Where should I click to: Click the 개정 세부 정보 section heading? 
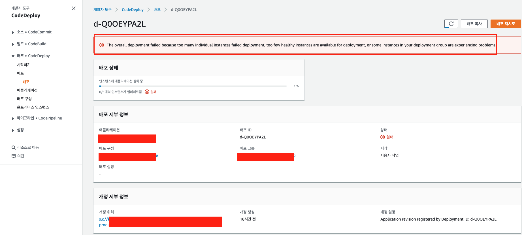[114, 196]
